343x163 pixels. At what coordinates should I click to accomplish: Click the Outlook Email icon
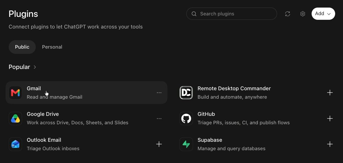coord(15,144)
